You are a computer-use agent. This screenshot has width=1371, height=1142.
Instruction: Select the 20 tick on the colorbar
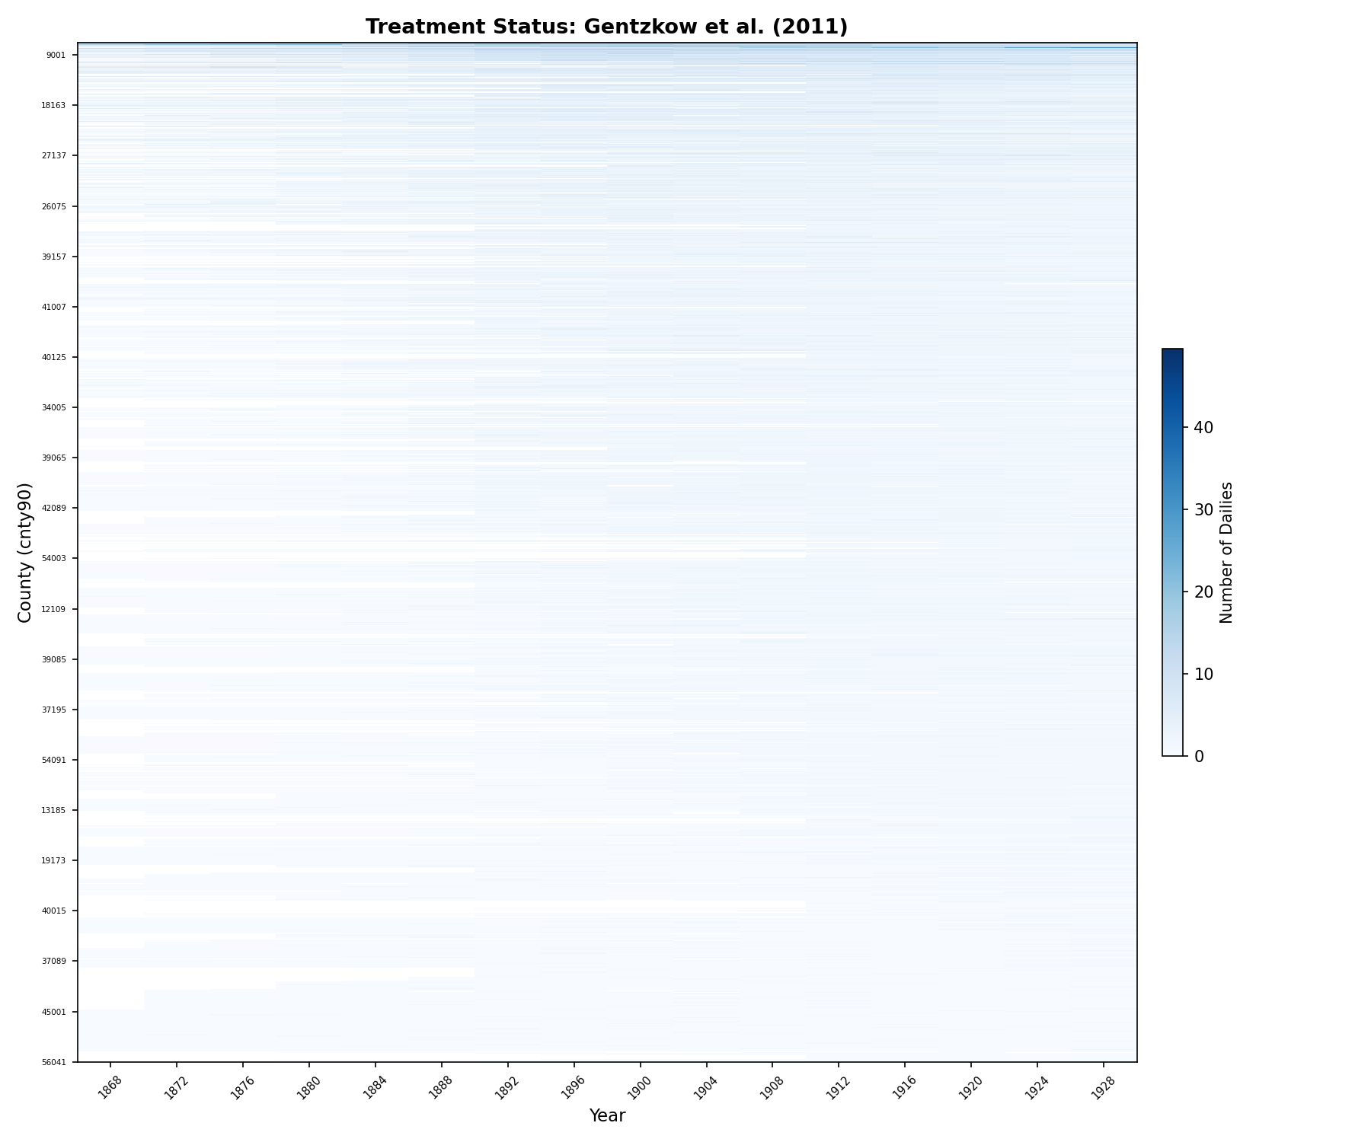(x=1203, y=592)
